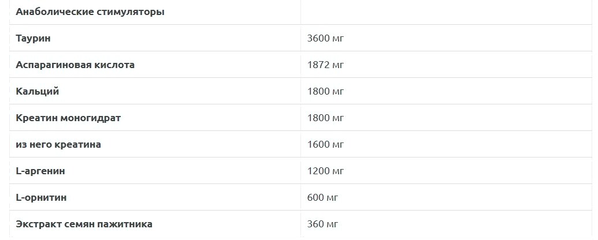Viewport: 598px width, 240px height.
Task: Click the 'L-аргенин' row label
Action: point(40,171)
